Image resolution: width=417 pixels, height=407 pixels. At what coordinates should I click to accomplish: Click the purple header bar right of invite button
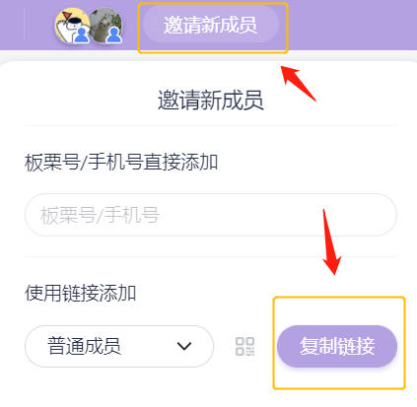(352, 25)
